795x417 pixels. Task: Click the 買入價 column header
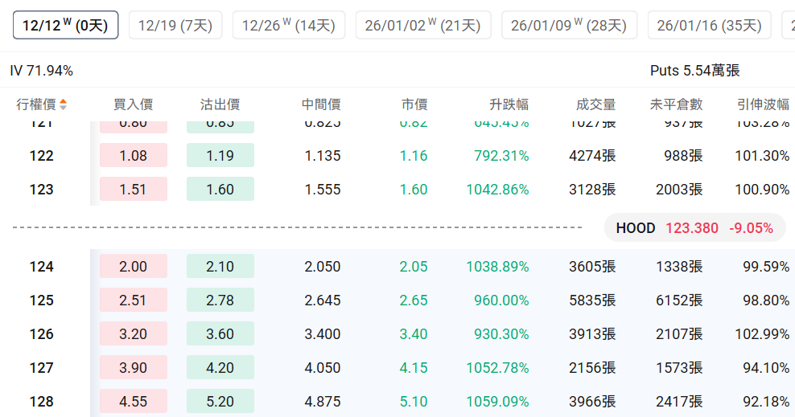click(133, 104)
